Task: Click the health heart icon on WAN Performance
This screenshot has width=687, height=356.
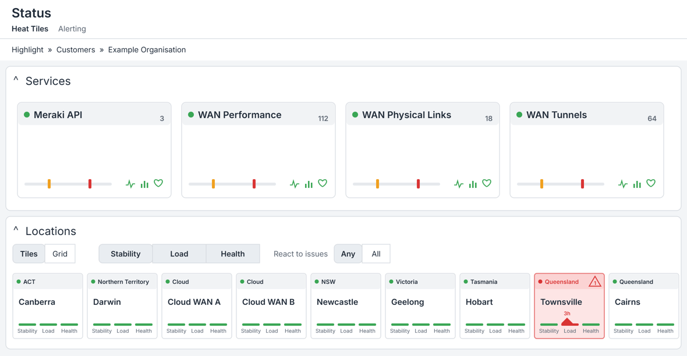Action: pos(323,183)
